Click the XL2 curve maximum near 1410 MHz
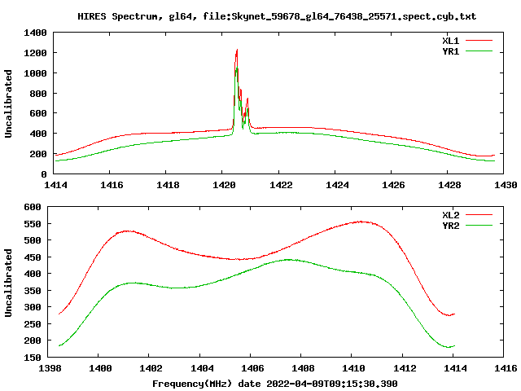 (x=361, y=222)
